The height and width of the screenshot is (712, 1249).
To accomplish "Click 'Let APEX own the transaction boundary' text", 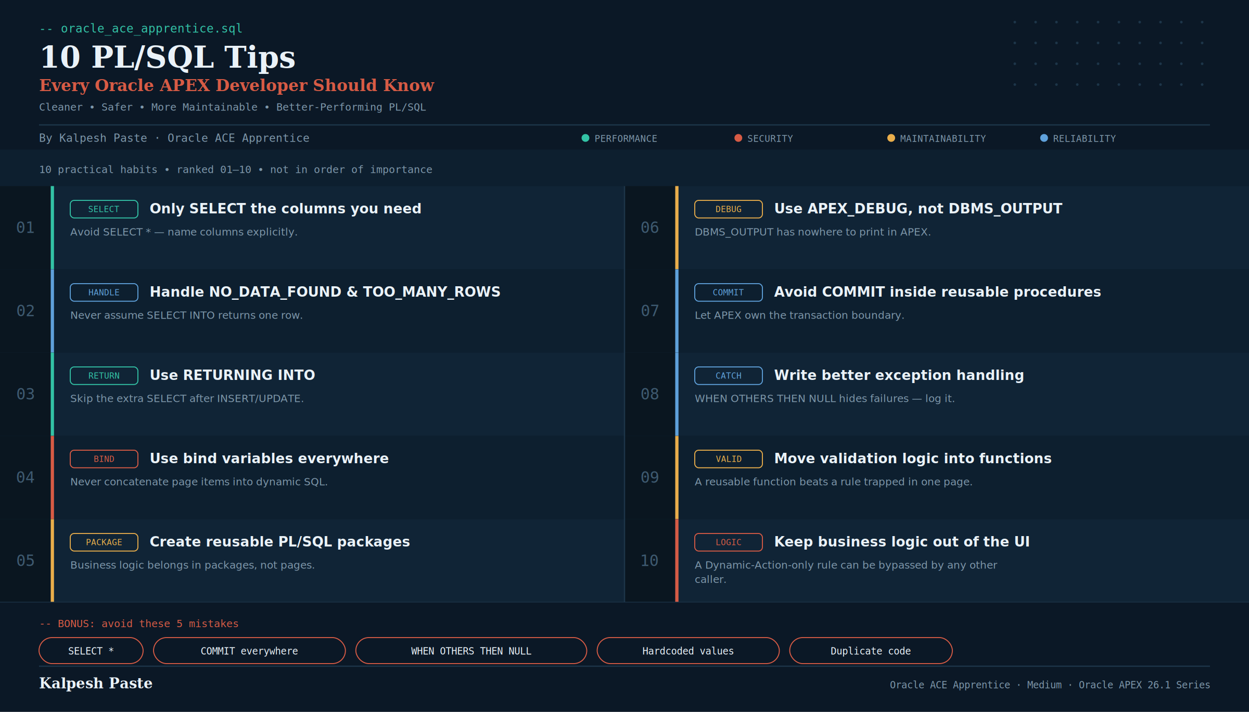I will coord(799,315).
